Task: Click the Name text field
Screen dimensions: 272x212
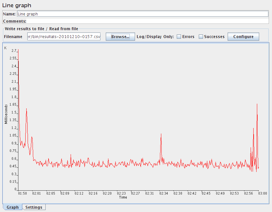Action: coord(142,14)
